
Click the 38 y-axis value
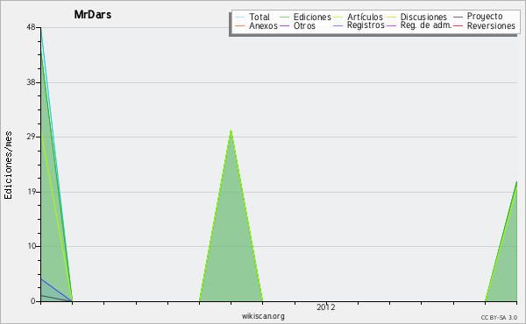point(31,82)
